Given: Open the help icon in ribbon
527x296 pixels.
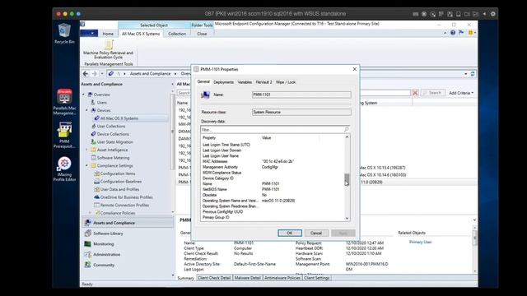Looking at the screenshot, I should 453,33.
